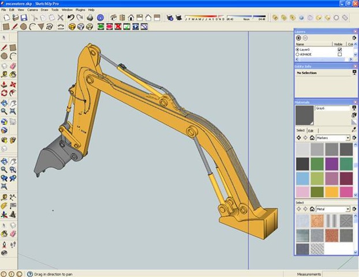Open the Markers material library dropdown
Screen dimensions: 359x277
[348, 138]
